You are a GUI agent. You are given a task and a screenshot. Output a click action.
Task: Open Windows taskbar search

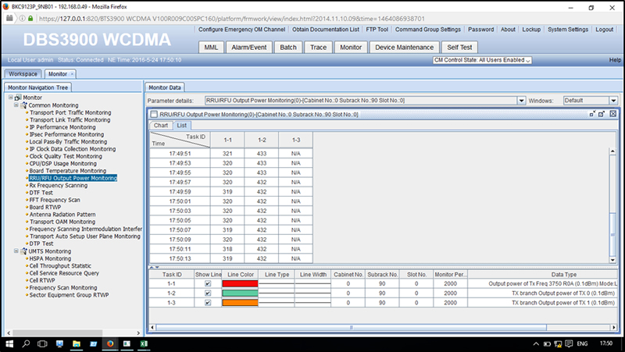26,343
